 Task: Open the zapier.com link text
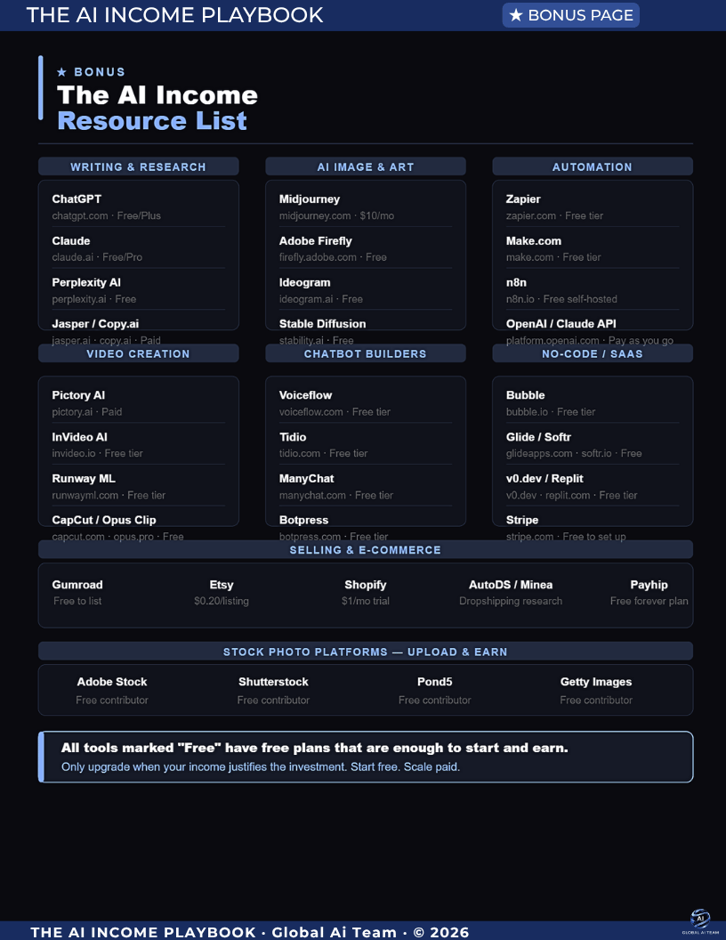[x=531, y=215]
